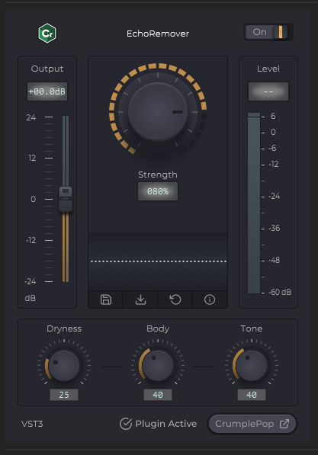Click the Tone knob
318x455 pixels.
pyautogui.click(x=252, y=366)
